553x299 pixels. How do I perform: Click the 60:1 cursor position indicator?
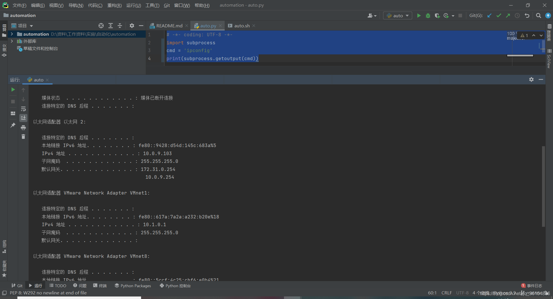(x=432, y=293)
